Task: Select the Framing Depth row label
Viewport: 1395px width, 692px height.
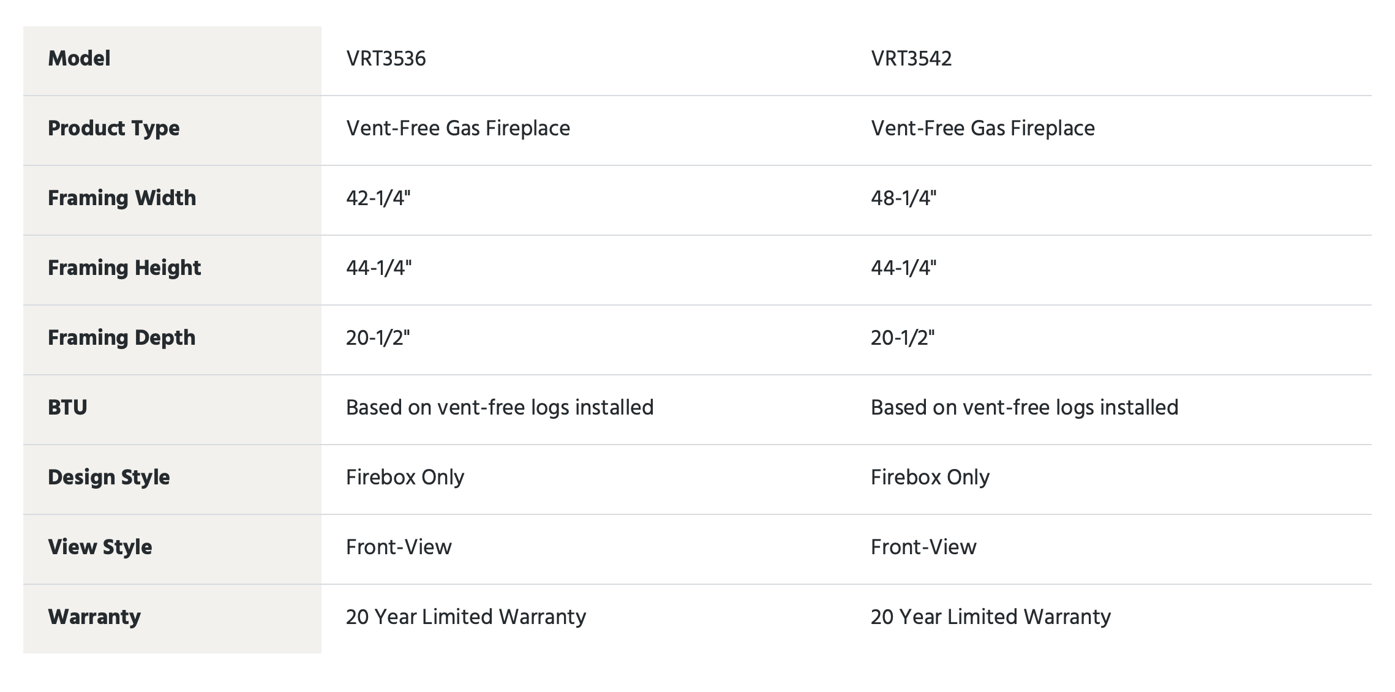Action: point(121,338)
